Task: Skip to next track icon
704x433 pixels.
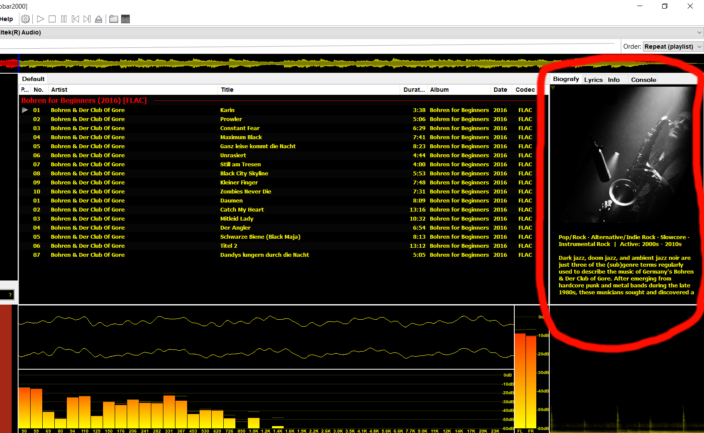Action: pos(87,19)
